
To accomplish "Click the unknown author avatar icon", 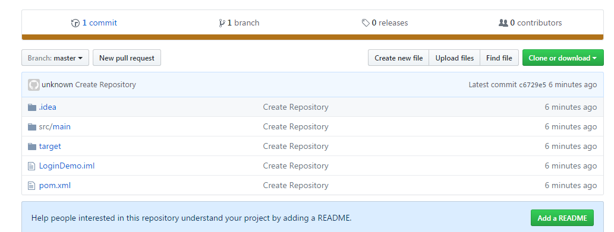I will click(x=34, y=85).
